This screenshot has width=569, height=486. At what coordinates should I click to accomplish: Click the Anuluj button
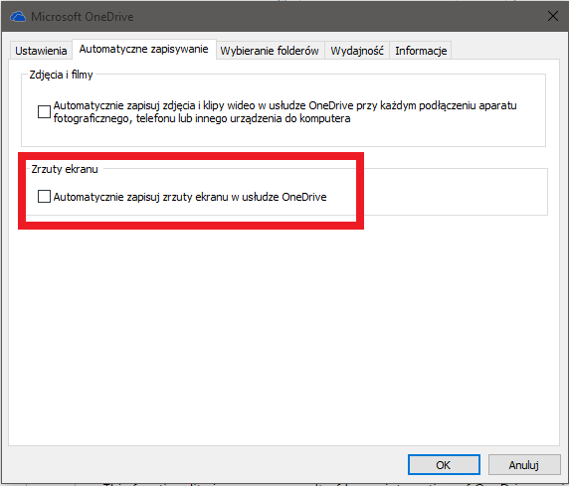[523, 465]
